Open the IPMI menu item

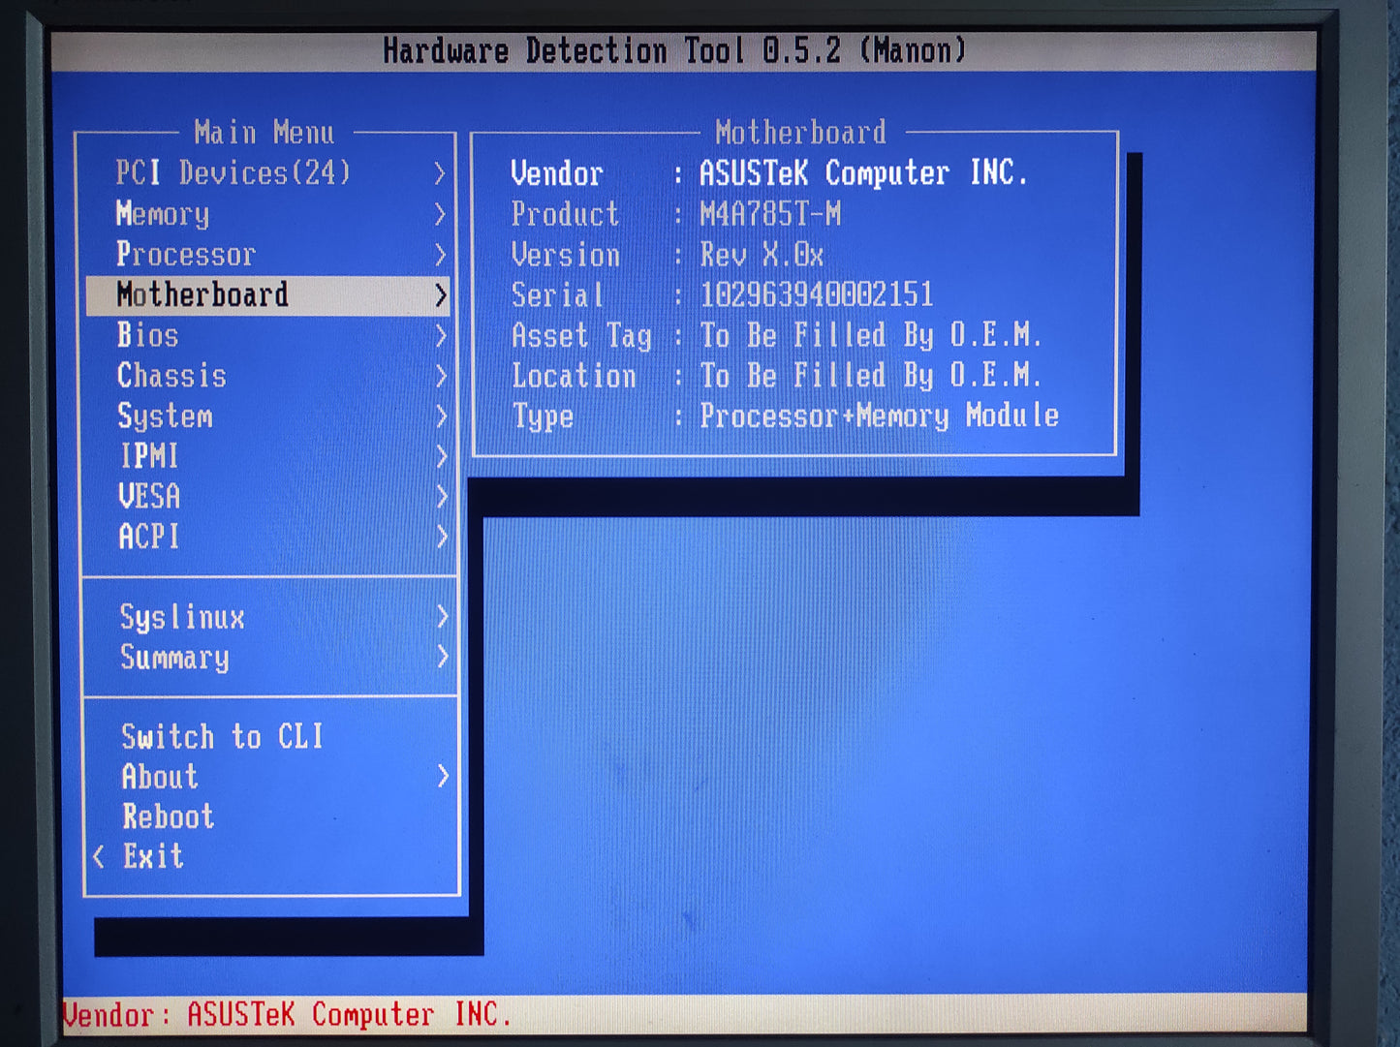(x=149, y=456)
